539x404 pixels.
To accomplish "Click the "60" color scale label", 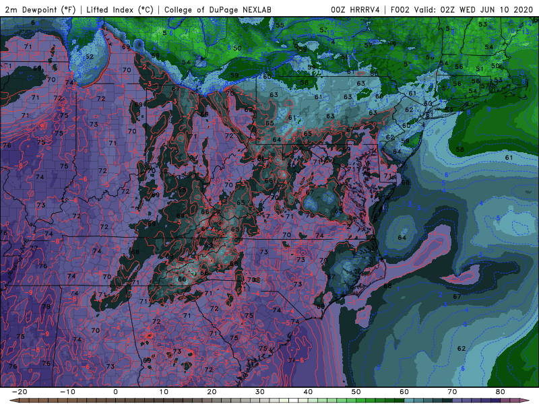I will pos(404,392).
